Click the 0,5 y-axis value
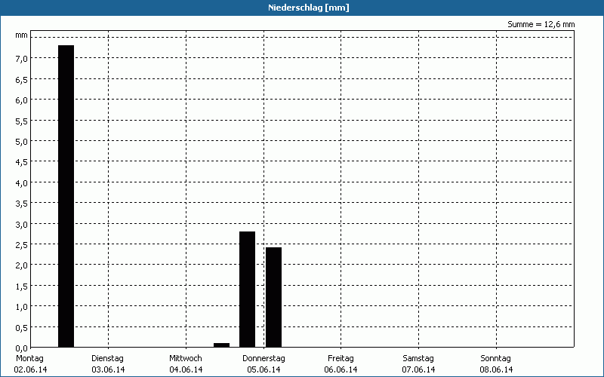The width and height of the screenshot is (604, 377). [x=21, y=327]
